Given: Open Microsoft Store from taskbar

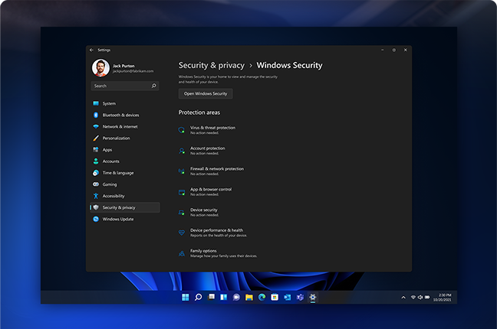Looking at the screenshot, I should (275, 298).
